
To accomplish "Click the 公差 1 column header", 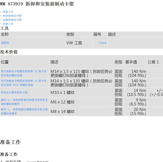I will (x=153, y=62).
